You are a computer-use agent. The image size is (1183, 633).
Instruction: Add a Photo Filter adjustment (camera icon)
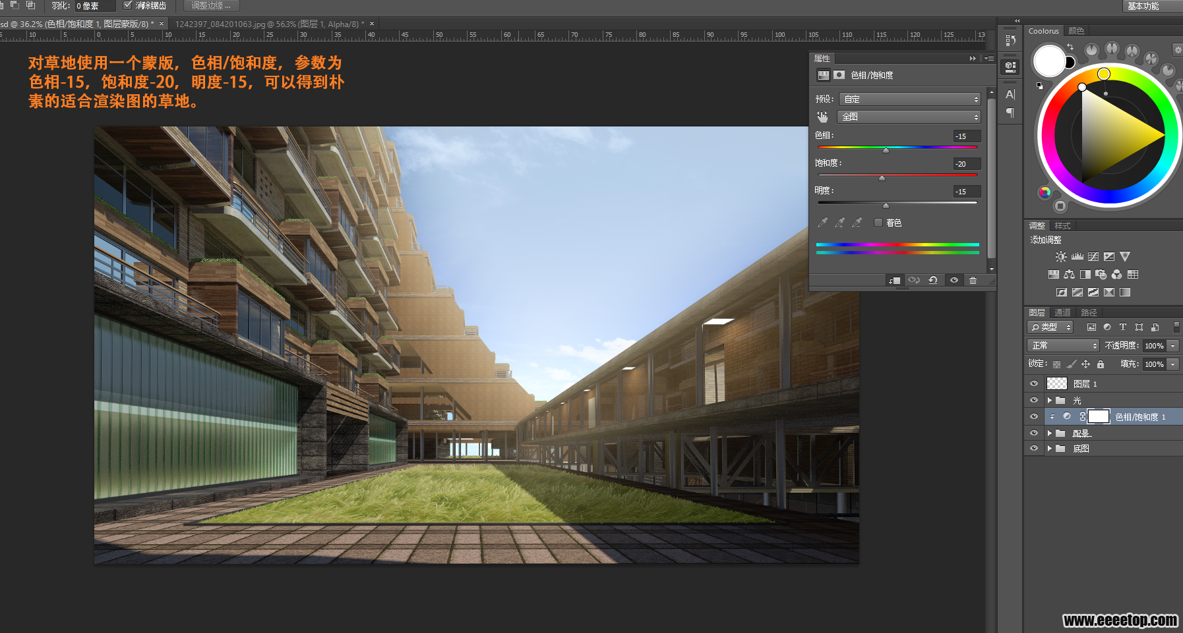[1101, 275]
